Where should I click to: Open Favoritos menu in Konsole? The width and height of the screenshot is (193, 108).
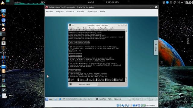(x=92, y=28)
